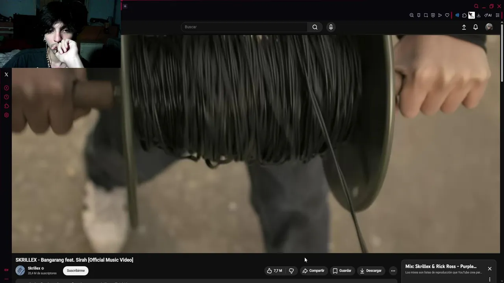Like the video (7,7 M)

(x=274, y=270)
